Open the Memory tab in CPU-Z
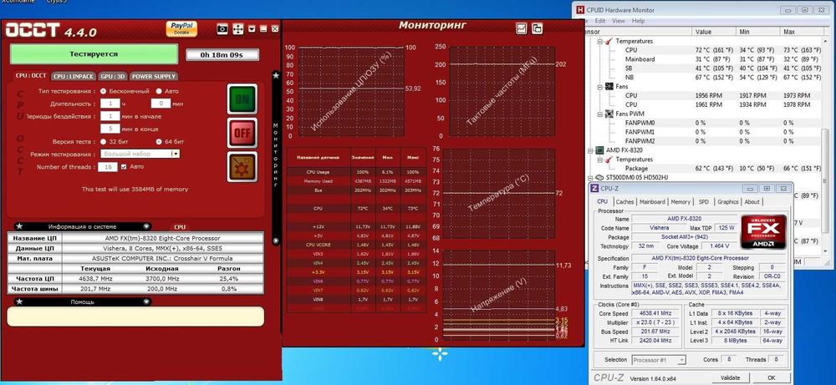Screen dimensions: 836x385 (681, 202)
